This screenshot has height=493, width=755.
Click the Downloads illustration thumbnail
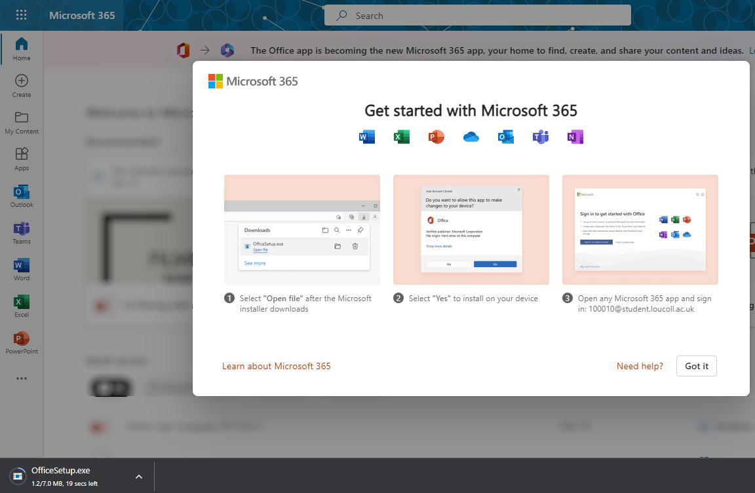point(302,230)
